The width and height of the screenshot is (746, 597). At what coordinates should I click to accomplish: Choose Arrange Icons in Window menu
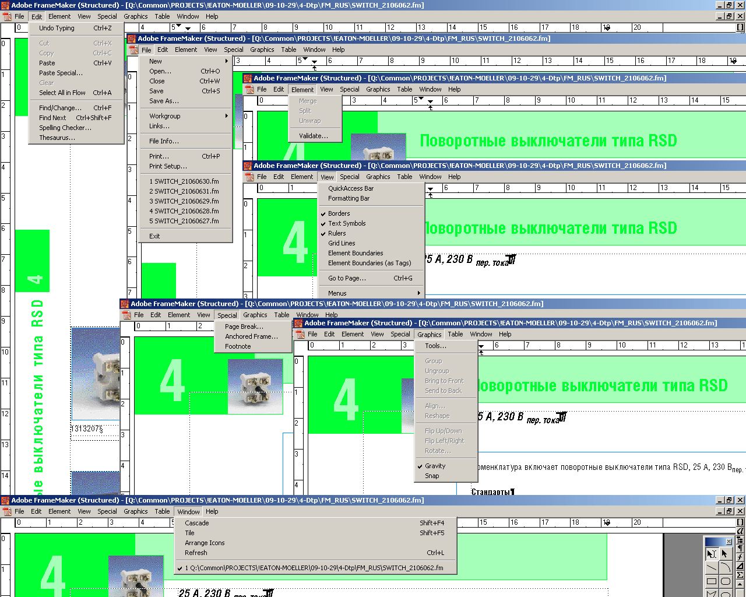(x=315, y=543)
